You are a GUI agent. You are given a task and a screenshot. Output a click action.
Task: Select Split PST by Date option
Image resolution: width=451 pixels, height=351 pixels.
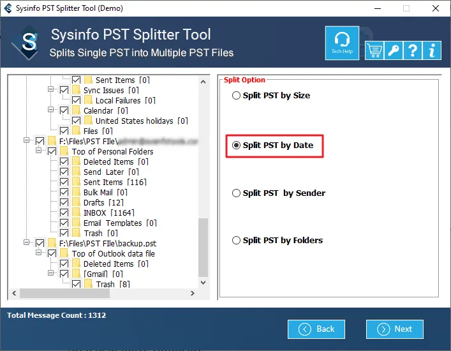(272, 146)
